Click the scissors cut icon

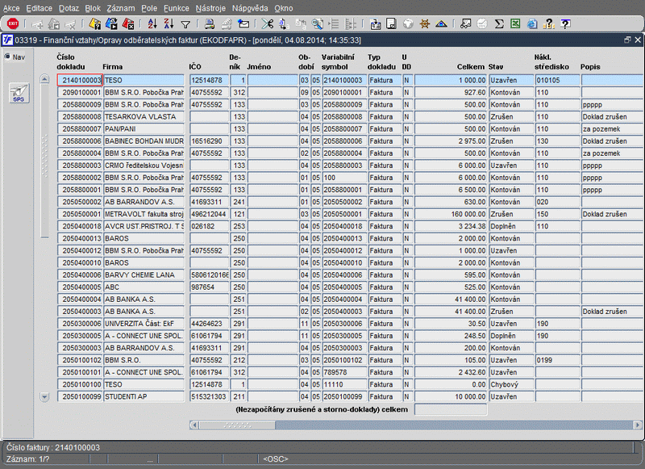click(x=268, y=24)
